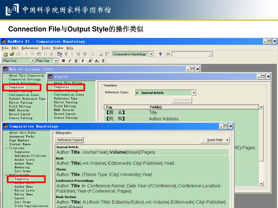Select Templates in Web of Science panel
Image resolution: width=278 pixels, height=208 pixels.
17,87
